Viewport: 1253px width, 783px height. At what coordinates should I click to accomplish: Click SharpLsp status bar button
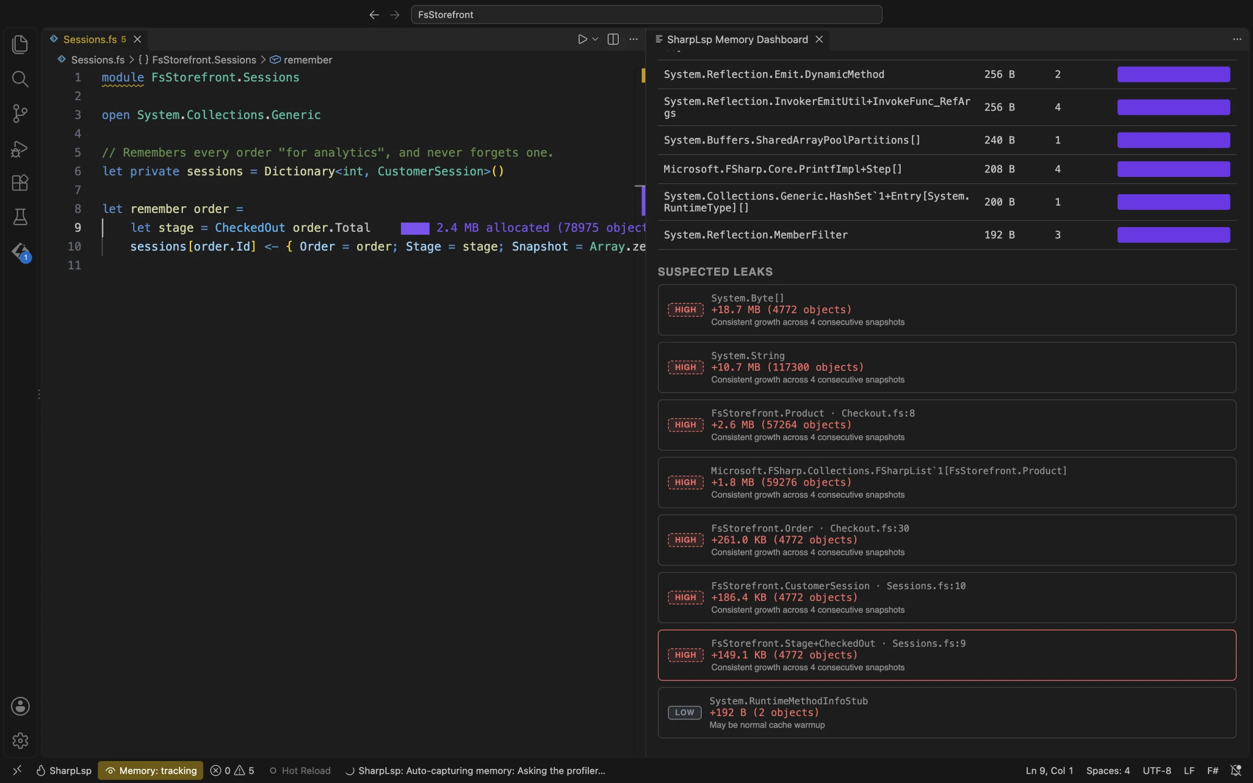pyautogui.click(x=63, y=770)
